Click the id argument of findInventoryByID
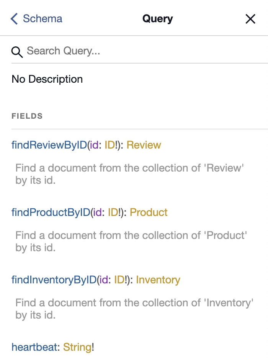 tap(104, 280)
